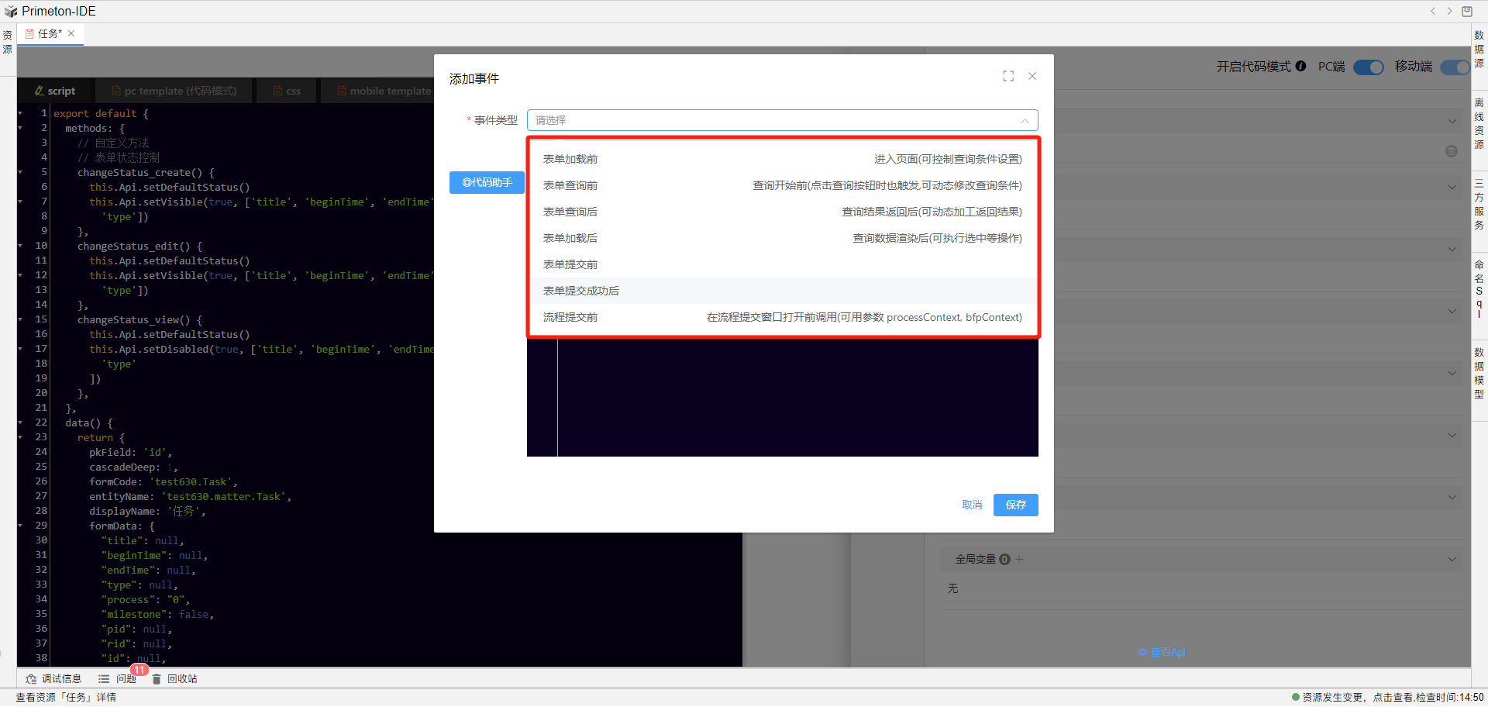The width and height of the screenshot is (1488, 707).
Task: Open the 调试信息 panel
Action: (53, 678)
